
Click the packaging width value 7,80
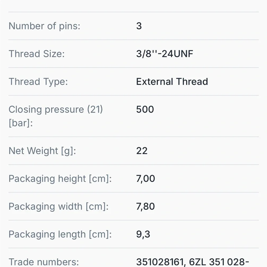point(146,206)
